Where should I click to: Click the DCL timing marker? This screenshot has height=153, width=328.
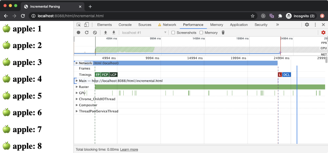pyautogui.click(x=287, y=75)
